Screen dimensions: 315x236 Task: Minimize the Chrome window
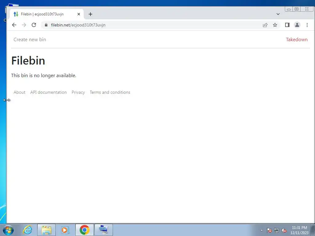tap(289, 9)
